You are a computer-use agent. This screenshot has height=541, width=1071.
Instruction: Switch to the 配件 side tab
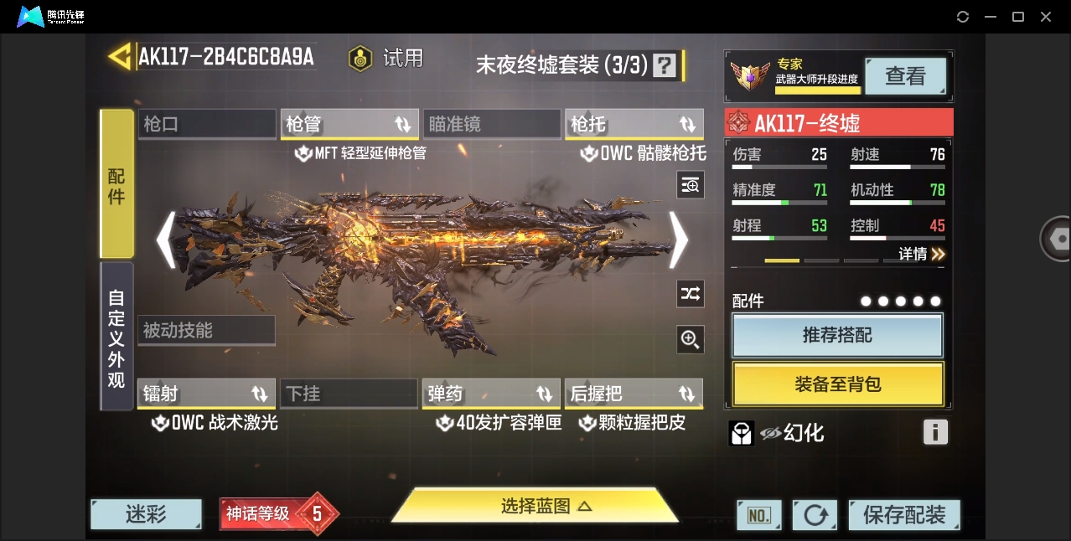[116, 183]
